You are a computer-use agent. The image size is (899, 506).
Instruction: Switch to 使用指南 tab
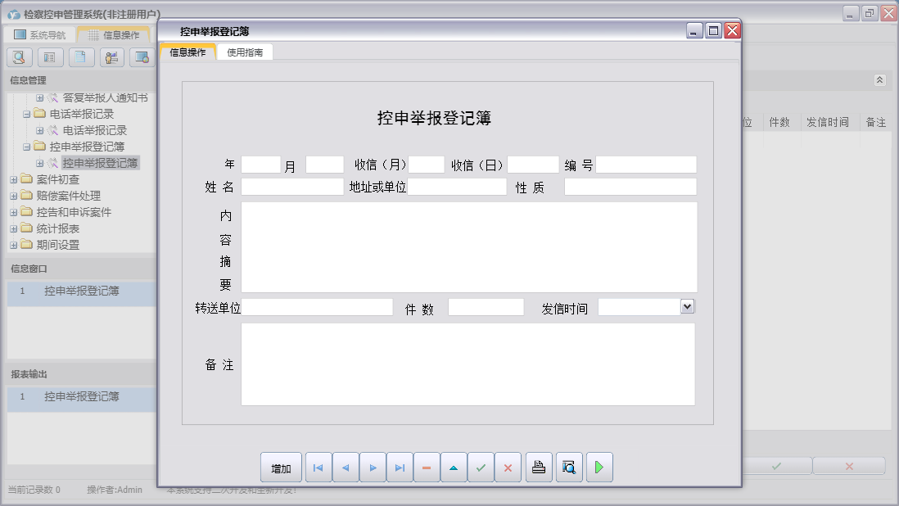[x=245, y=52]
